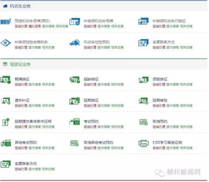The width and height of the screenshot is (209, 182).
Task: Click the 超龄换证 icon
Action: pos(74,79)
